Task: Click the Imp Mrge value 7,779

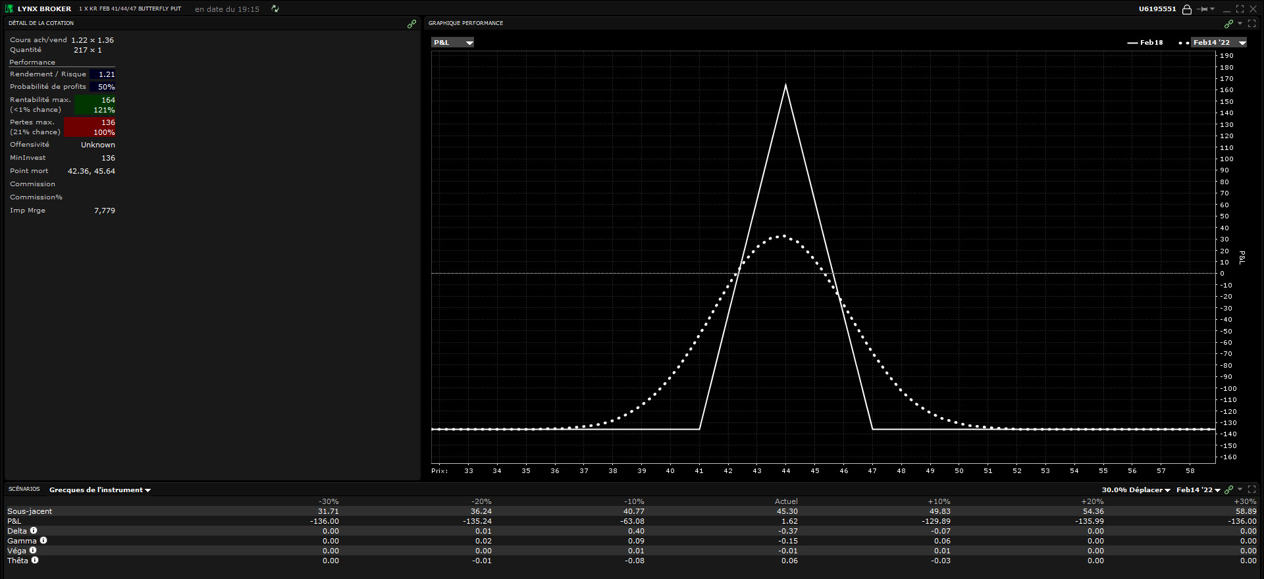Action: (x=105, y=211)
